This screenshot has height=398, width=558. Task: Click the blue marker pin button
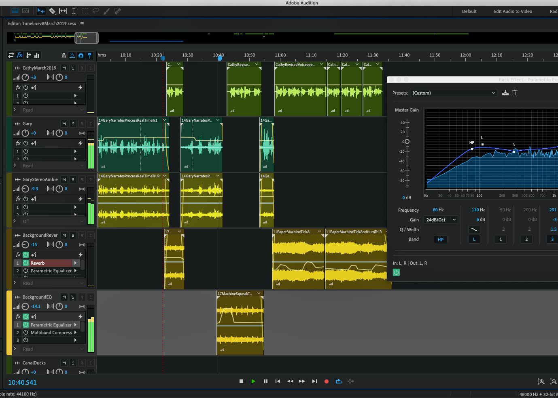click(89, 55)
